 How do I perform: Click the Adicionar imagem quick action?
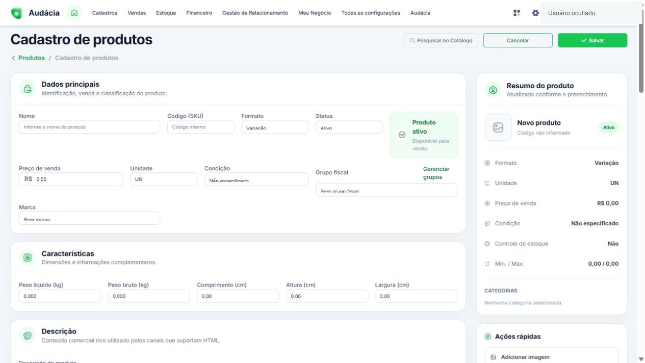point(551,357)
